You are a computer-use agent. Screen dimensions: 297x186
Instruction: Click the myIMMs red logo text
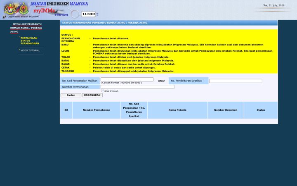(x=44, y=11)
